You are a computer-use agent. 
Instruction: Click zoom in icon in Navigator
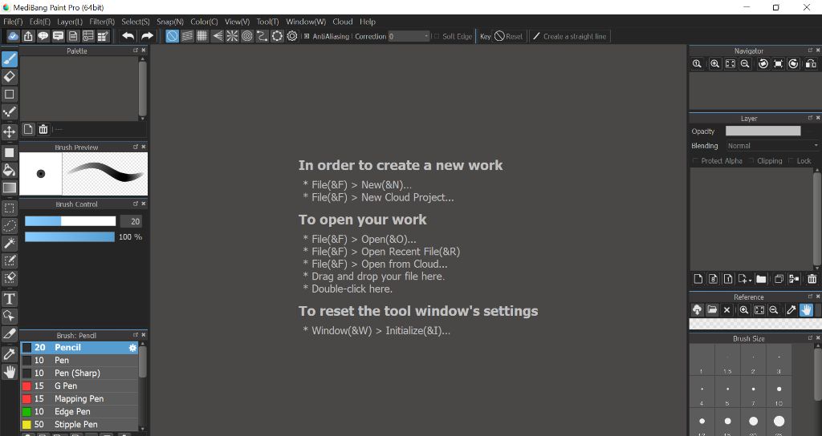714,64
